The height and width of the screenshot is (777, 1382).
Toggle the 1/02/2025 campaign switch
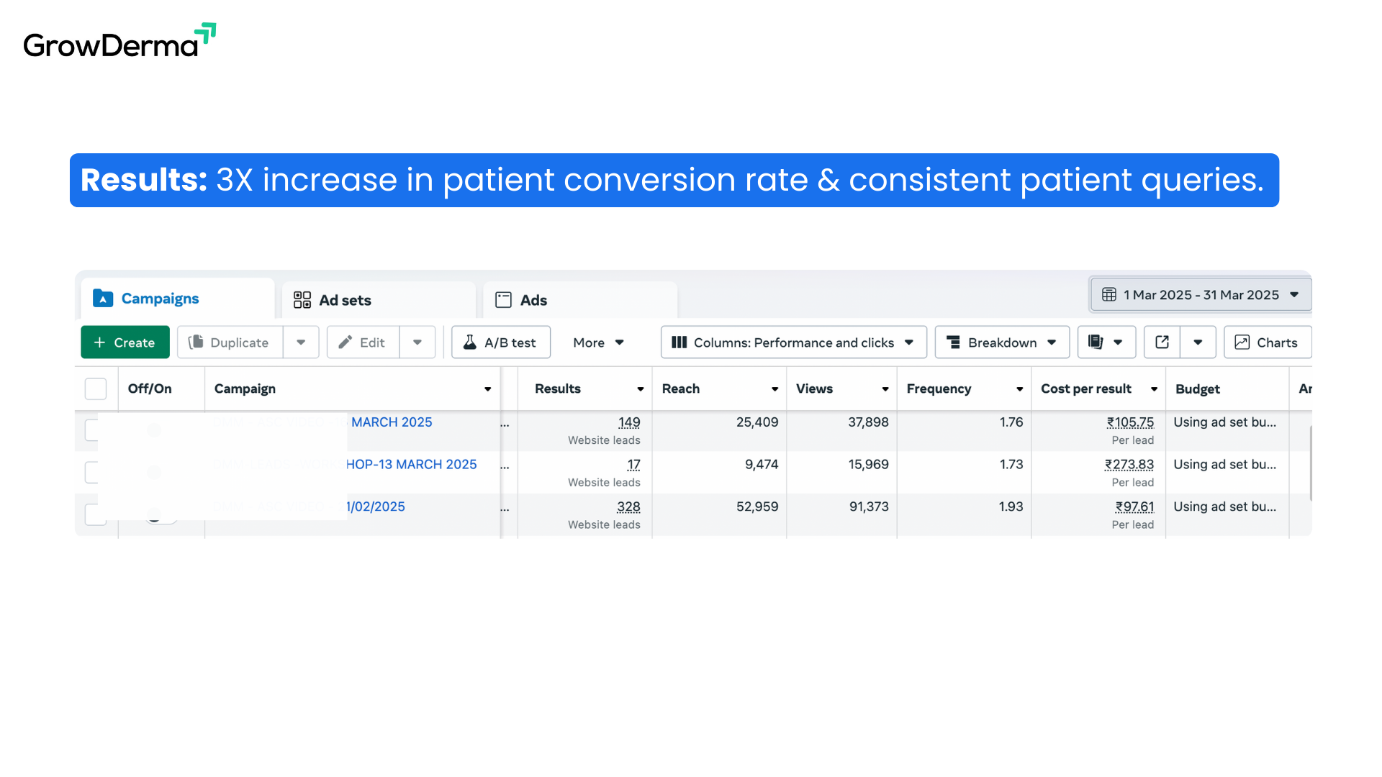161,515
